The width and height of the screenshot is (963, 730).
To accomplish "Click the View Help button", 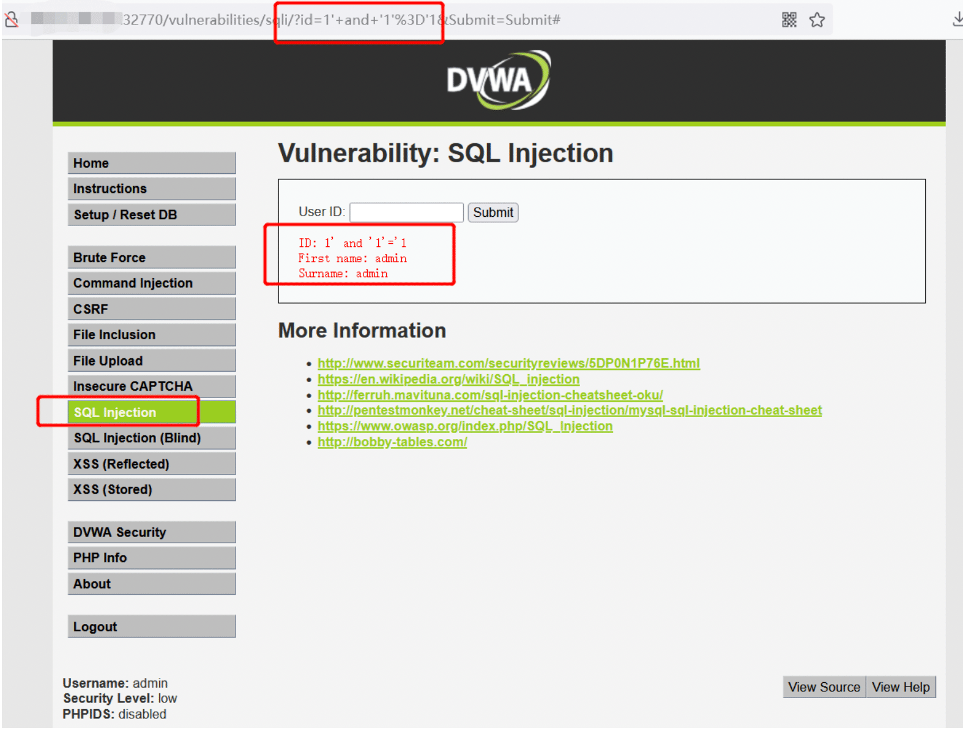I will [901, 687].
